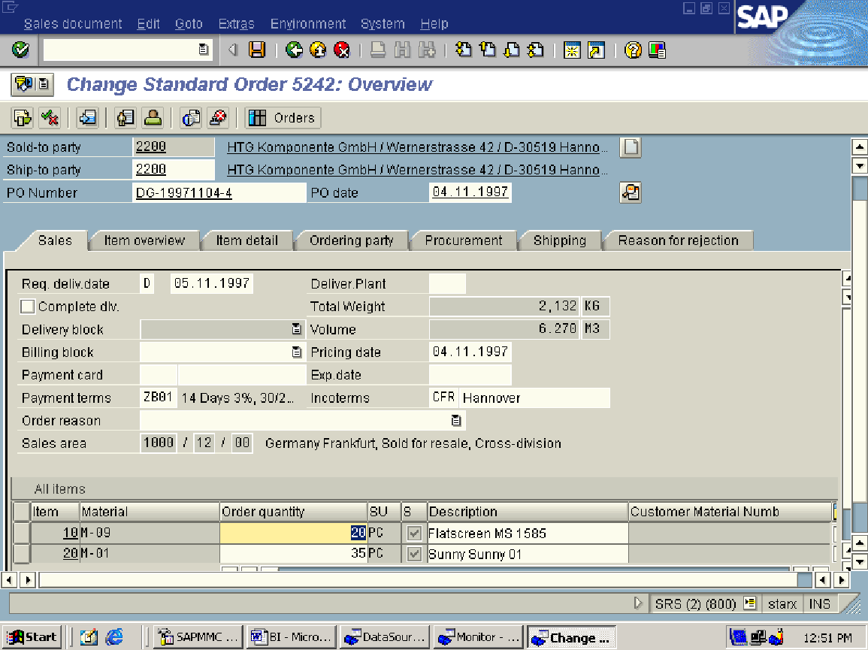Click the Orders button
Viewport: 868px width, 650px height.
click(x=283, y=117)
